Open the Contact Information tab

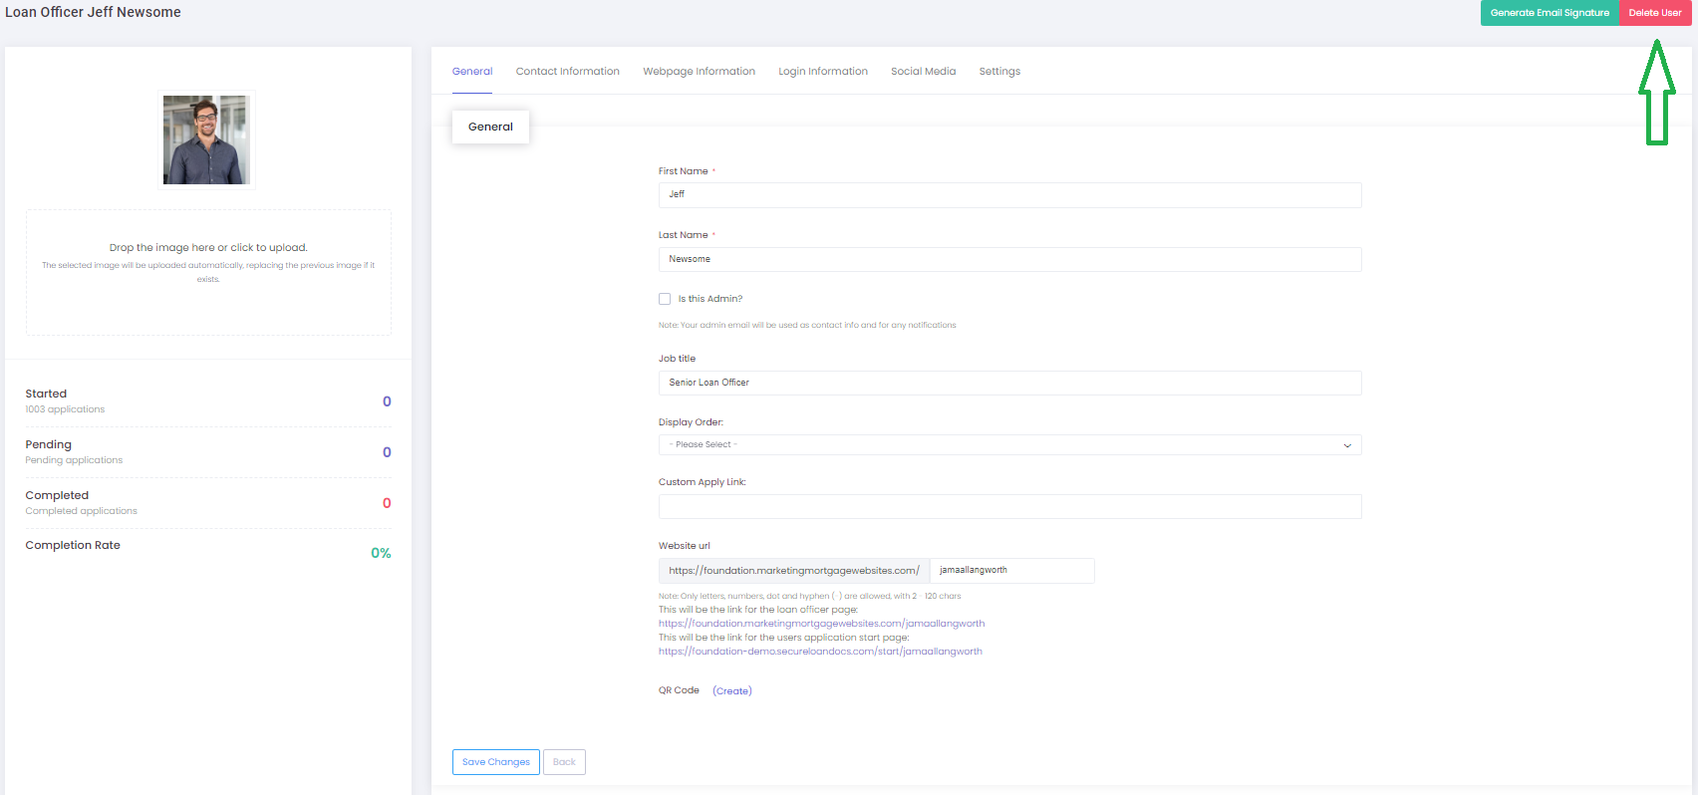[567, 72]
